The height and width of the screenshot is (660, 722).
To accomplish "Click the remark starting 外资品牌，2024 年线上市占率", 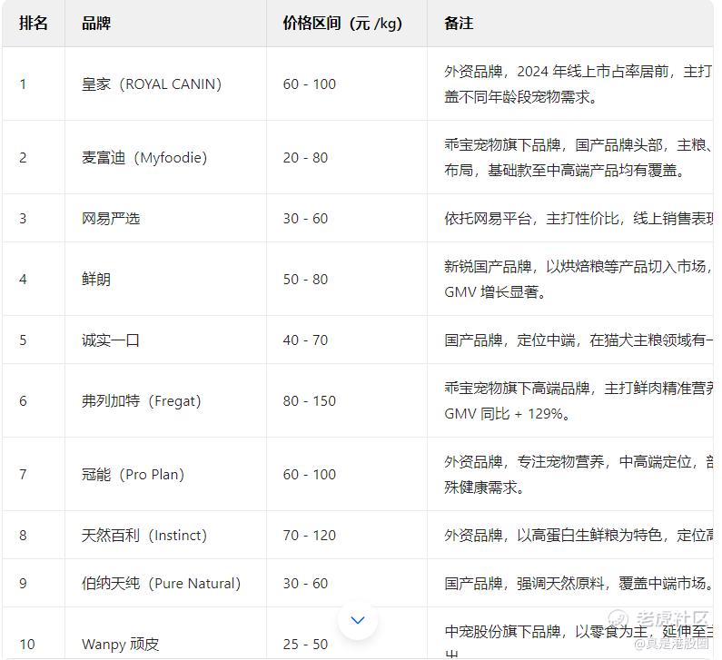I will click(x=579, y=84).
